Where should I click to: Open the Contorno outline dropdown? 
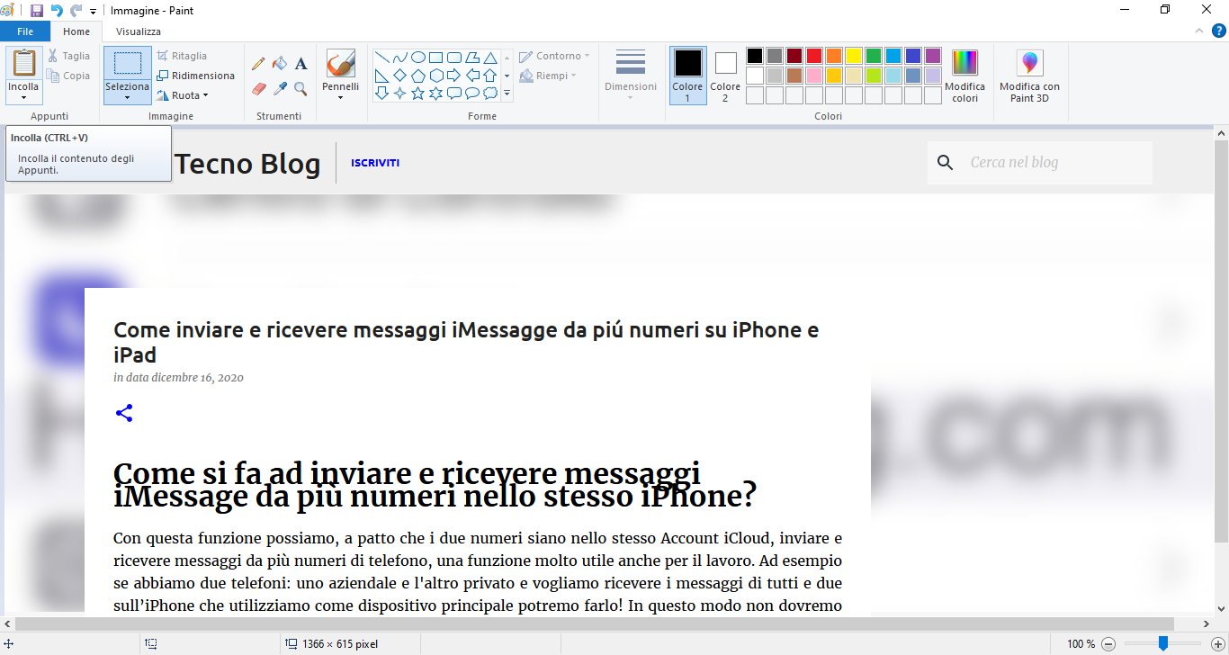pos(554,56)
